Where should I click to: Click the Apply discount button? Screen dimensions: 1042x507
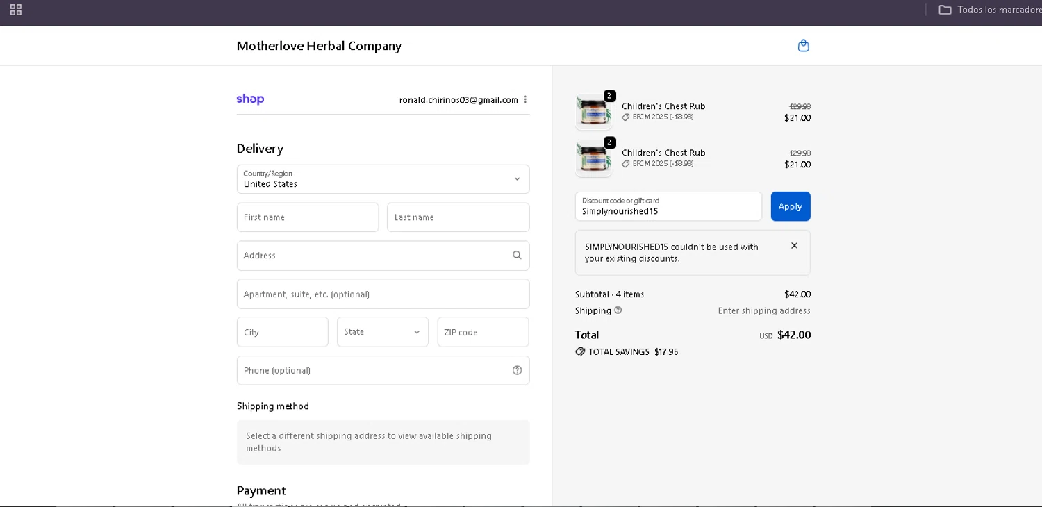[791, 206]
